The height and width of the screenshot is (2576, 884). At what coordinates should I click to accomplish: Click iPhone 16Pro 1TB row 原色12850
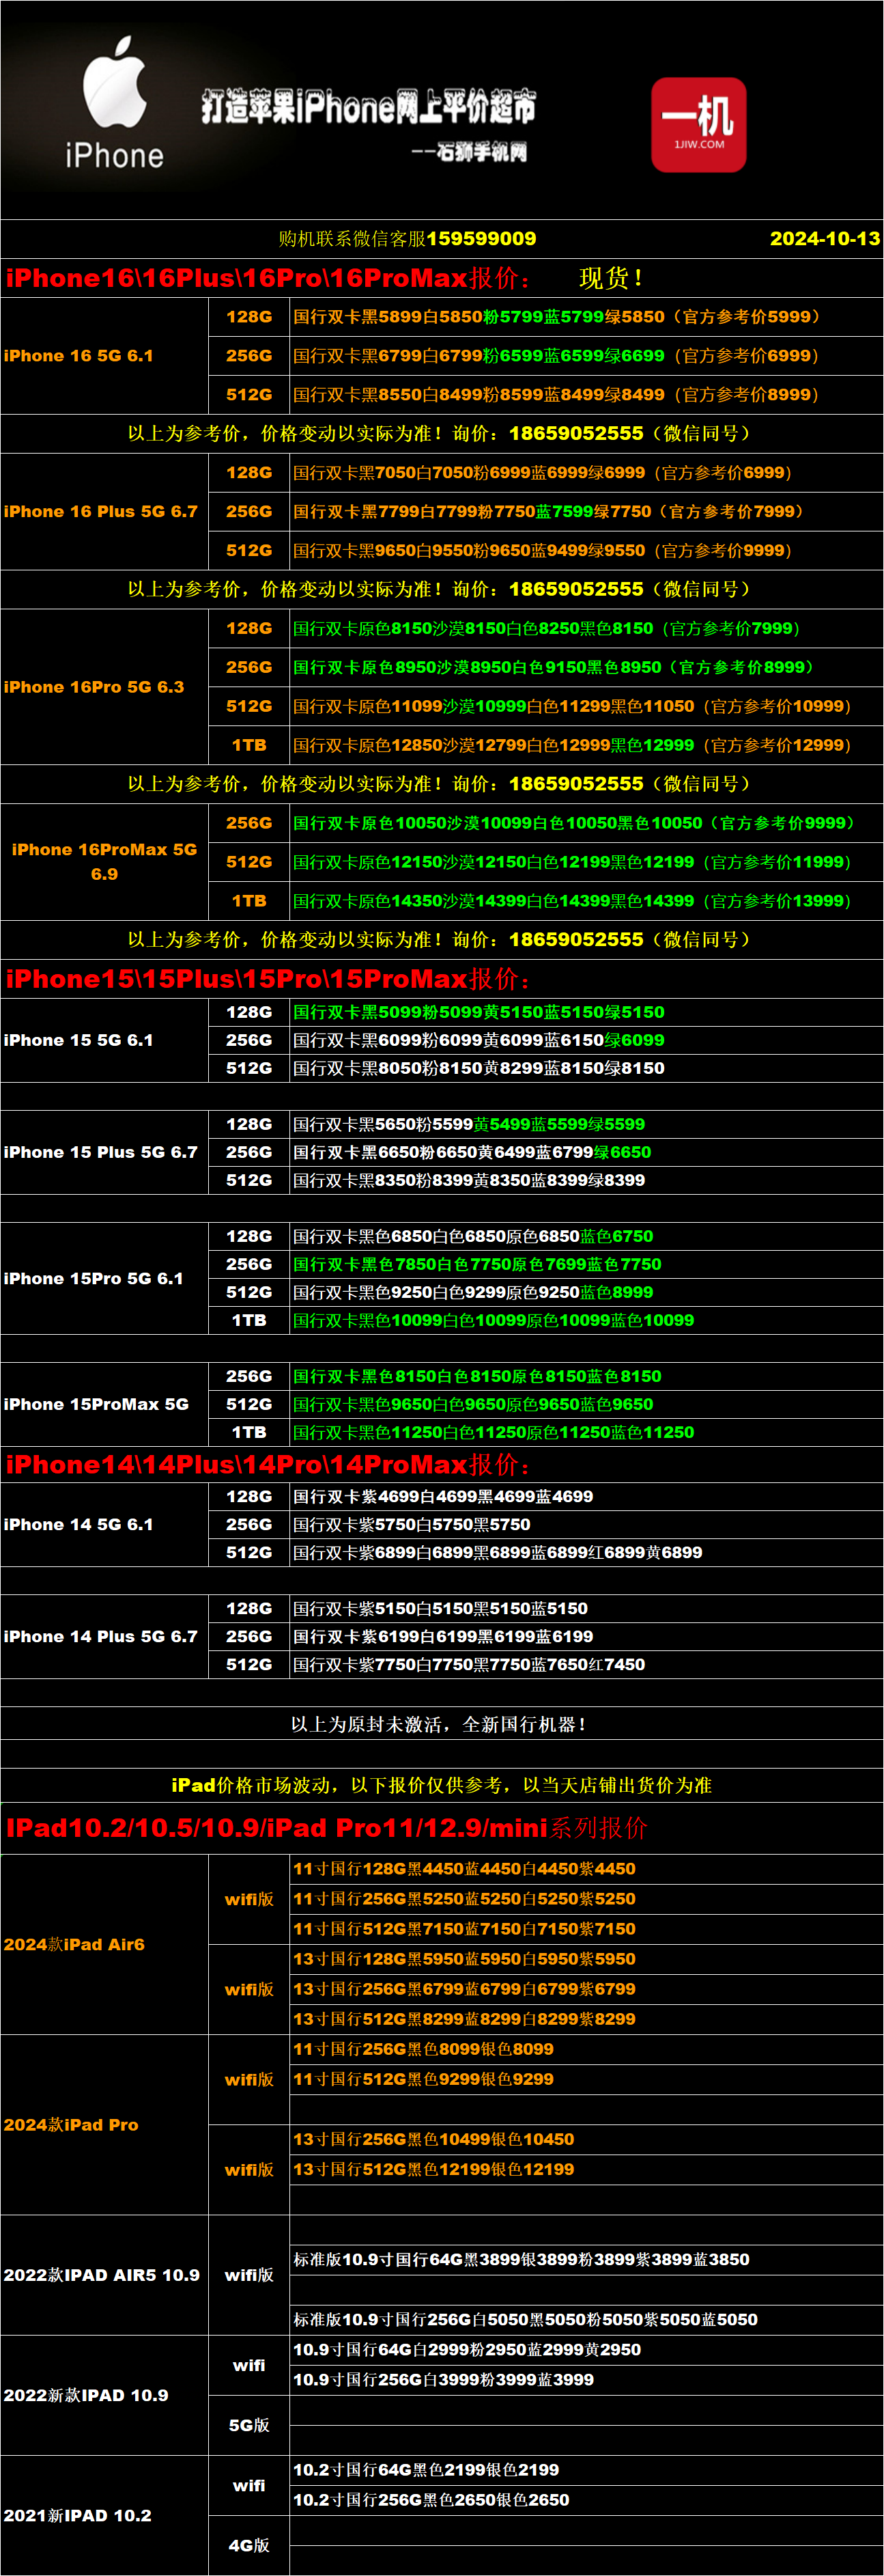pos(586,746)
